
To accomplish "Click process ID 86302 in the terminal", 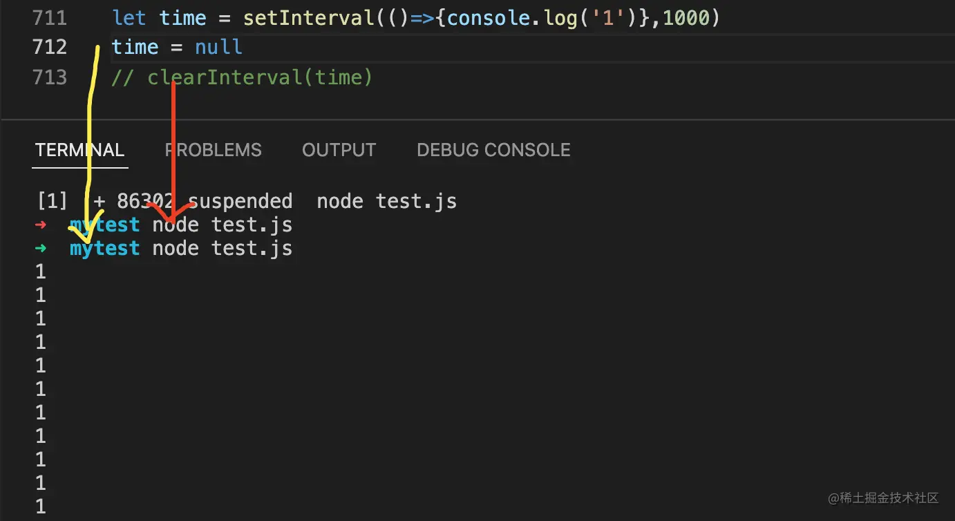I will pyautogui.click(x=145, y=201).
